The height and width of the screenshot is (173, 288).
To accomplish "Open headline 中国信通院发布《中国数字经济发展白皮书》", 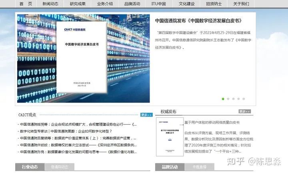I will (198, 21).
